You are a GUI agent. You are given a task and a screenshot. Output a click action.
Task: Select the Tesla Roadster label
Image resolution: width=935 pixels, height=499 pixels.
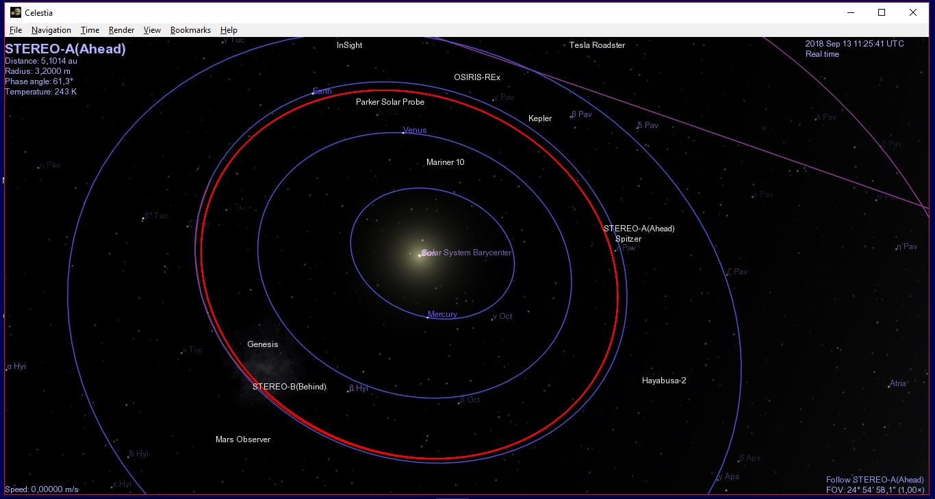pos(598,45)
